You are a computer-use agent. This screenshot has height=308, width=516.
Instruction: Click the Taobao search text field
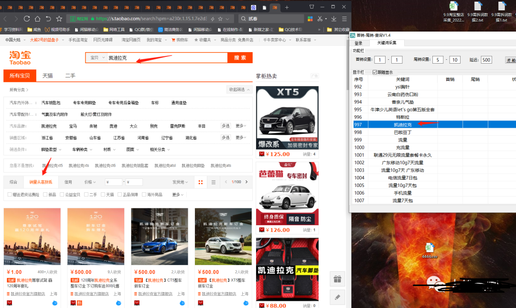pyautogui.click(x=167, y=58)
